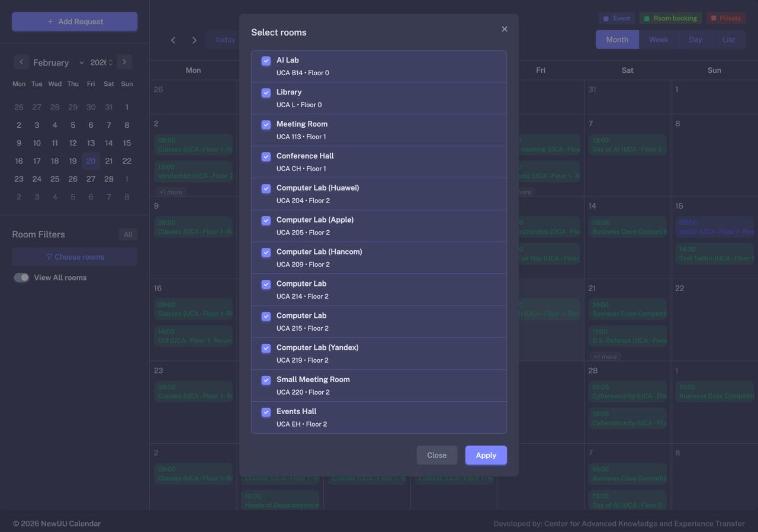Screen dimensions: 758x532
Task: Deselect Computer Lab (Yandex) checkbox
Action: coord(266,349)
